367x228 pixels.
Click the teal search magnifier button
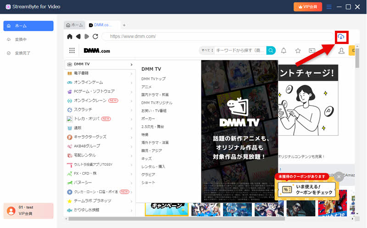(271, 50)
